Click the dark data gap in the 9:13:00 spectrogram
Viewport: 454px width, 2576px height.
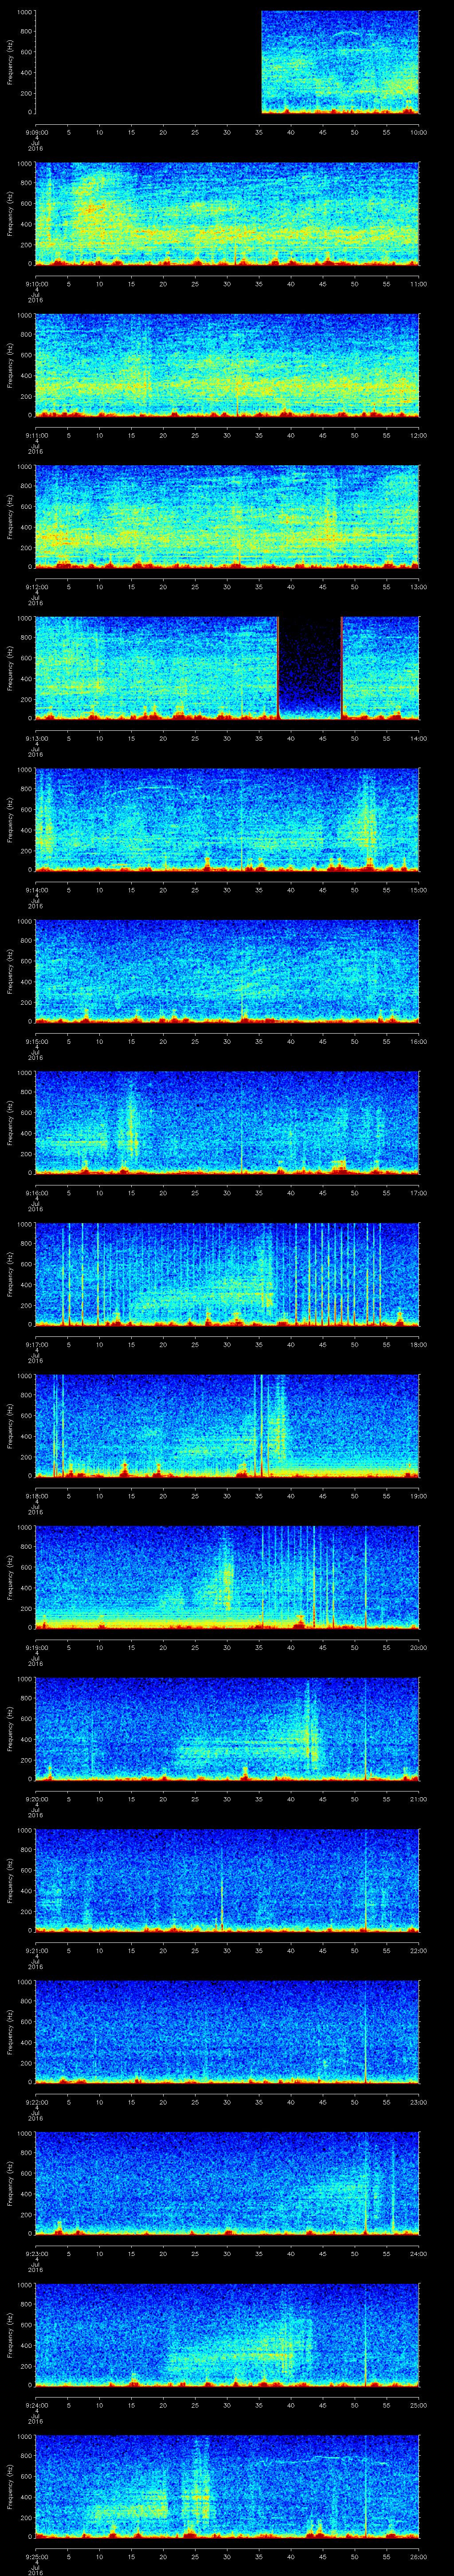tap(309, 666)
